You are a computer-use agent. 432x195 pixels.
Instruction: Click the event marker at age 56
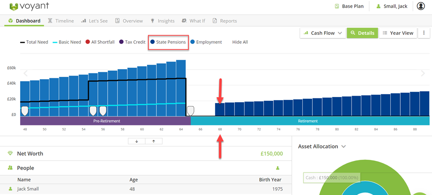click(103, 111)
